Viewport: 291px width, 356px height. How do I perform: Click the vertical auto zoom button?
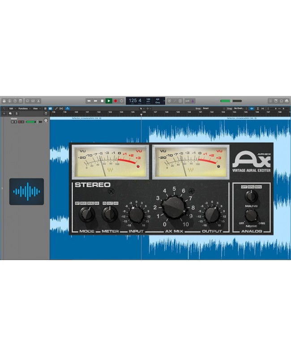[258, 109]
